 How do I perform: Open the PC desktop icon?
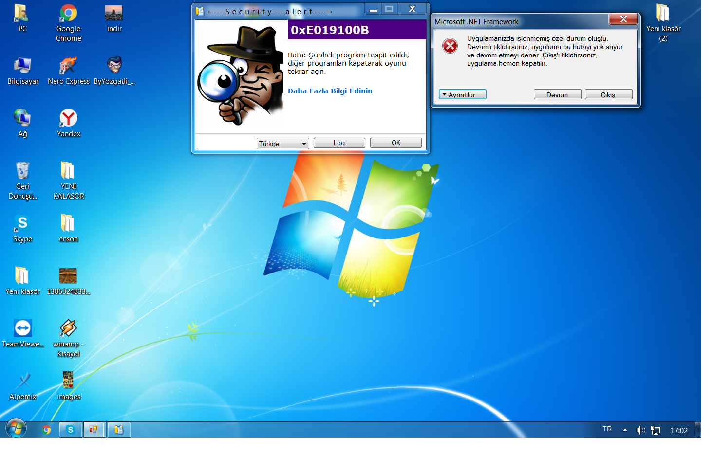pyautogui.click(x=22, y=18)
